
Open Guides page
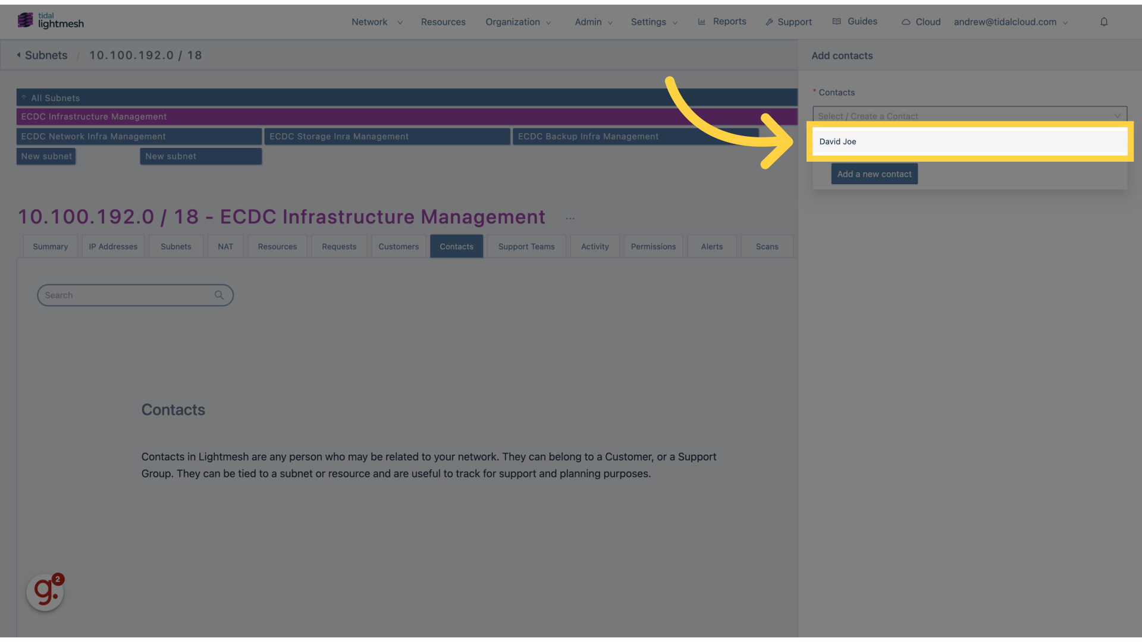[855, 21]
